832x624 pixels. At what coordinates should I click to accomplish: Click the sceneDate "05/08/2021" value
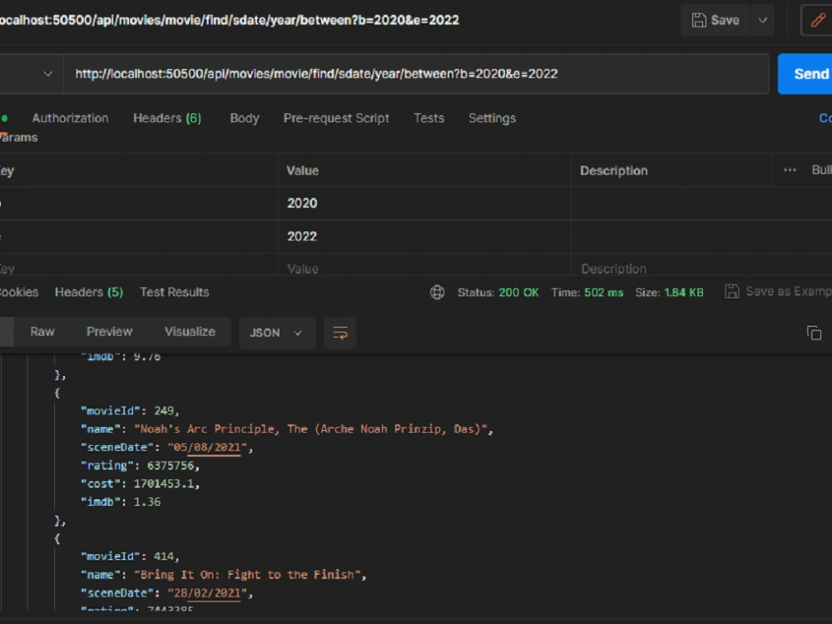click(x=207, y=448)
